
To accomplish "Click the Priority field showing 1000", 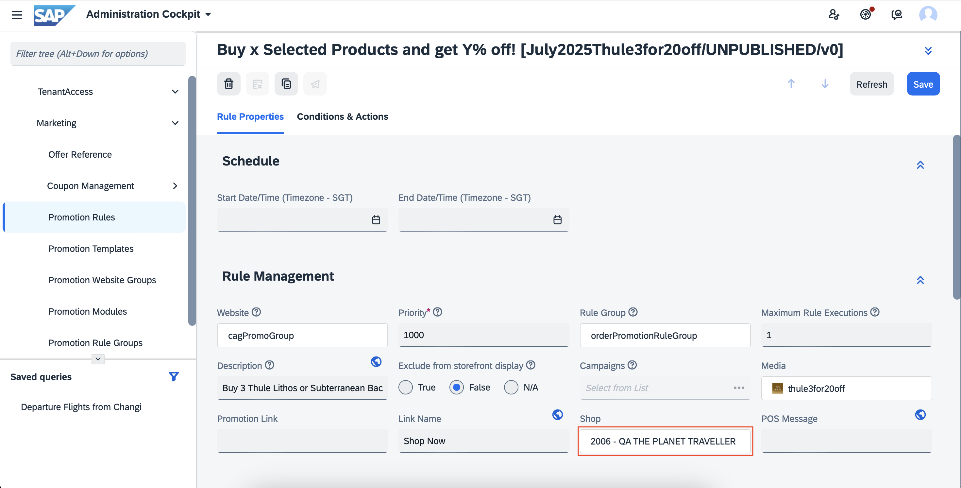I will (483, 335).
